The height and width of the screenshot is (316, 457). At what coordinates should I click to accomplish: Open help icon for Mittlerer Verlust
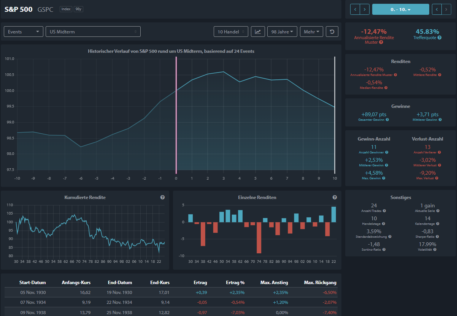(x=440, y=165)
